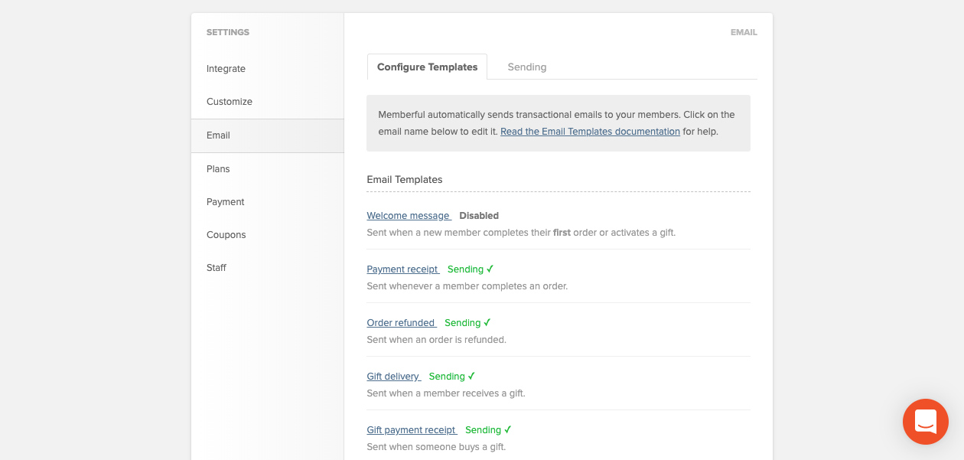This screenshot has height=460, width=964.
Task: Click the Order refunded Sending checkmark status
Action: [467, 323]
